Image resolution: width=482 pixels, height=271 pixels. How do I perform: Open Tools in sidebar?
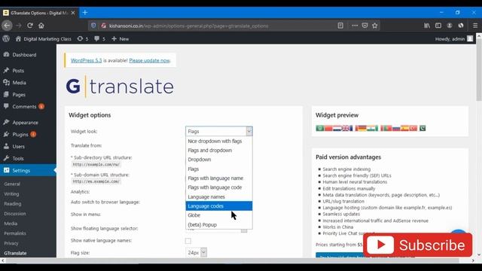coord(18,159)
